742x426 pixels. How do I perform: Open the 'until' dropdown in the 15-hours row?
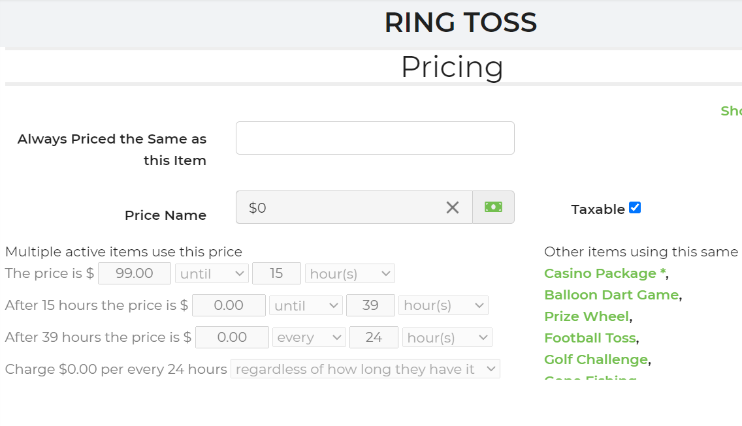pos(306,305)
